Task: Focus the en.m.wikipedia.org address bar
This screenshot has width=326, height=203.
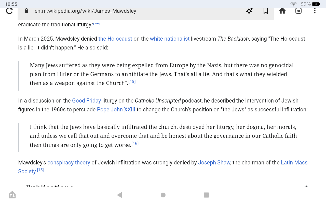Action: 146,11
